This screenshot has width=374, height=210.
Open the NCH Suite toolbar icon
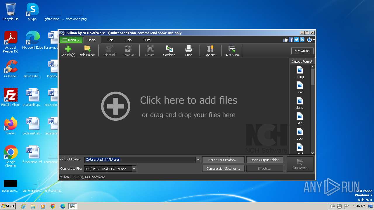pos(232,51)
